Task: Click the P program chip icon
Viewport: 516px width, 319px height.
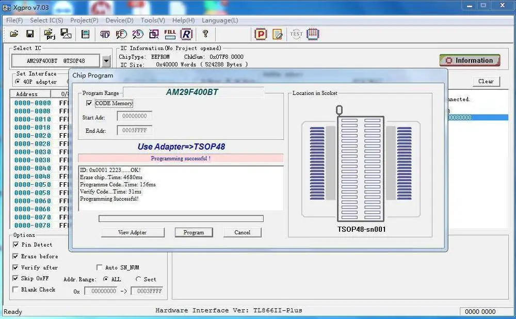Action: 261,34
